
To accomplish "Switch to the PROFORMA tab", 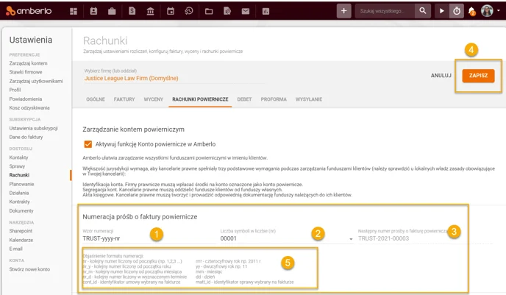I will click(274, 99).
